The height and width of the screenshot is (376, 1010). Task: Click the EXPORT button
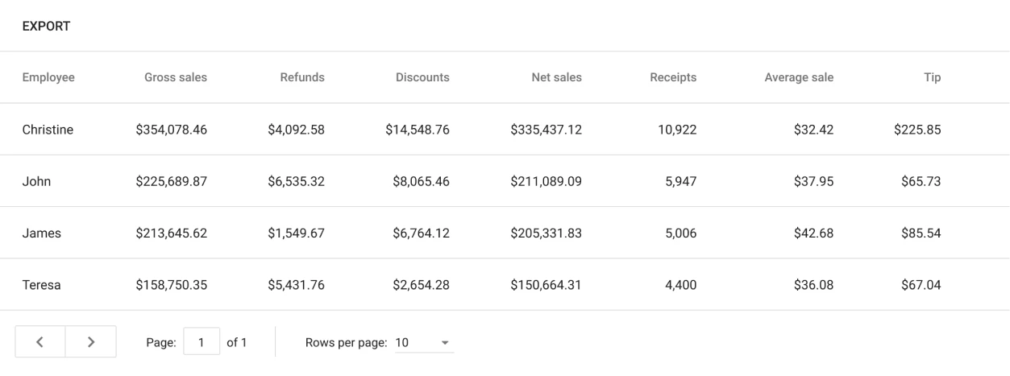tap(46, 27)
